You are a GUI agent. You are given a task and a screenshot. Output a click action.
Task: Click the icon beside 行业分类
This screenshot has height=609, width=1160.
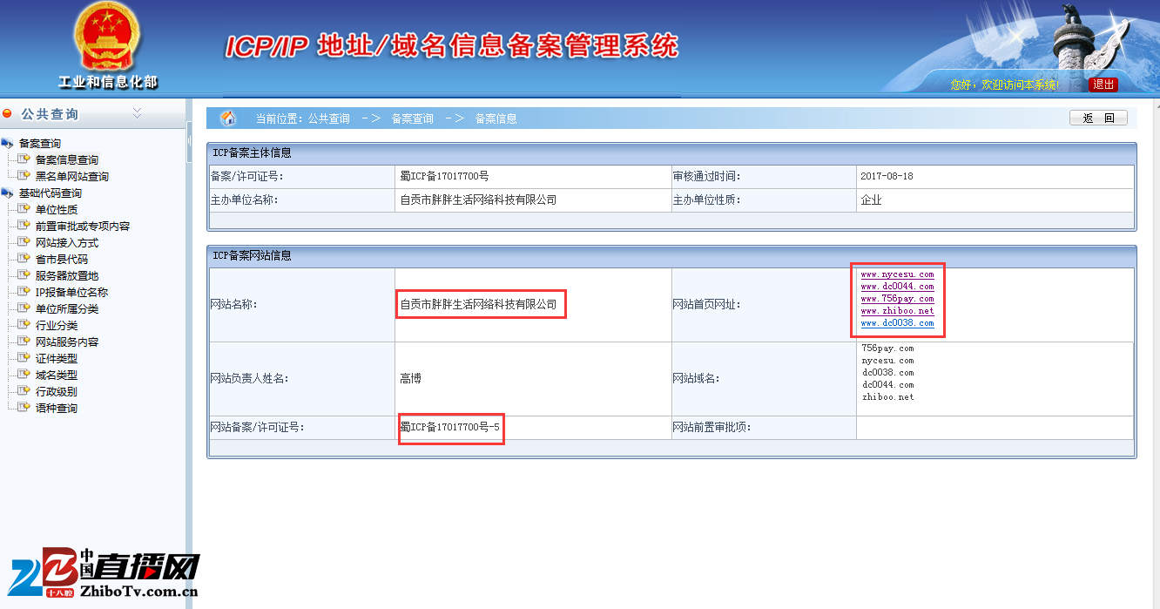tap(24, 325)
